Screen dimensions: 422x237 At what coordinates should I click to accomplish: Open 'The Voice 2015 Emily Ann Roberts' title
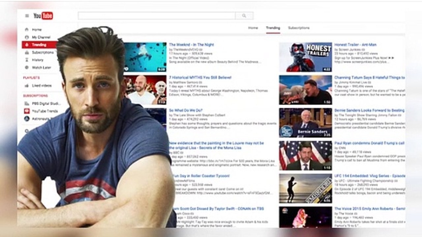(x=370, y=209)
